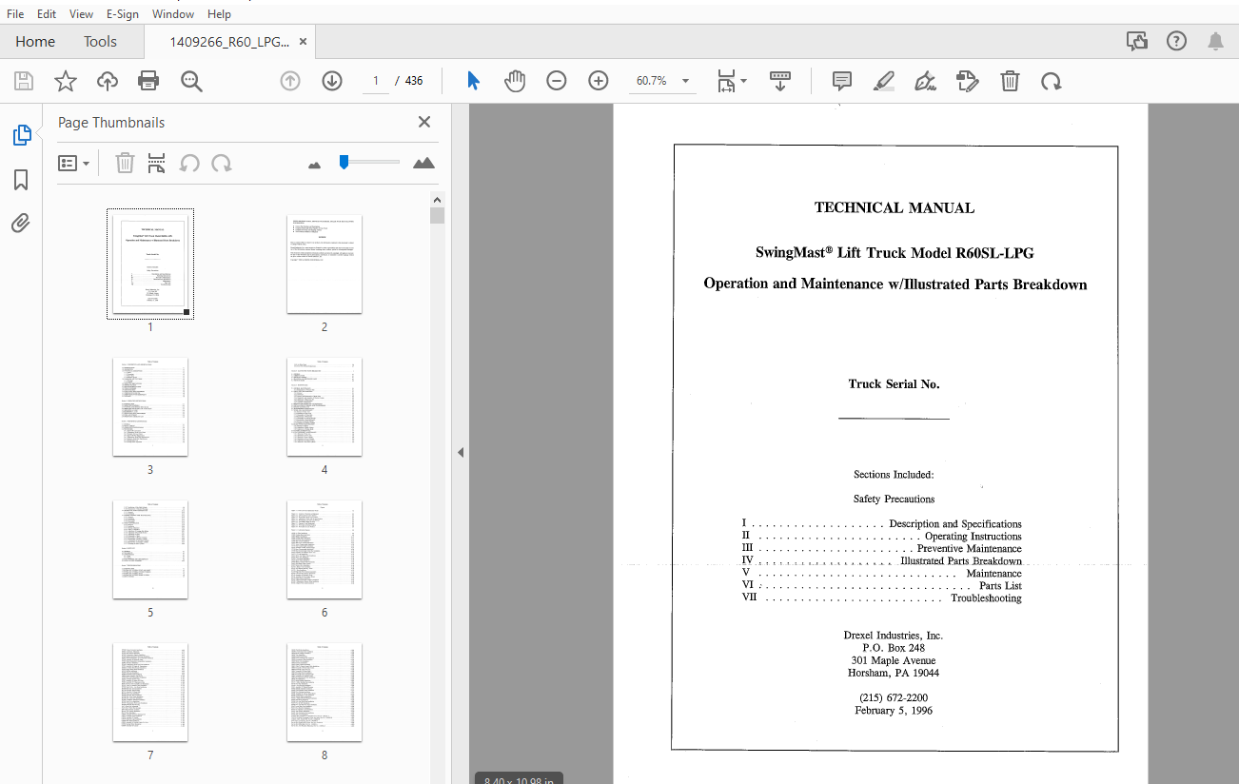1239x784 pixels.
Task: Click the thumbnails panel insert pages icon
Action: pos(157,163)
